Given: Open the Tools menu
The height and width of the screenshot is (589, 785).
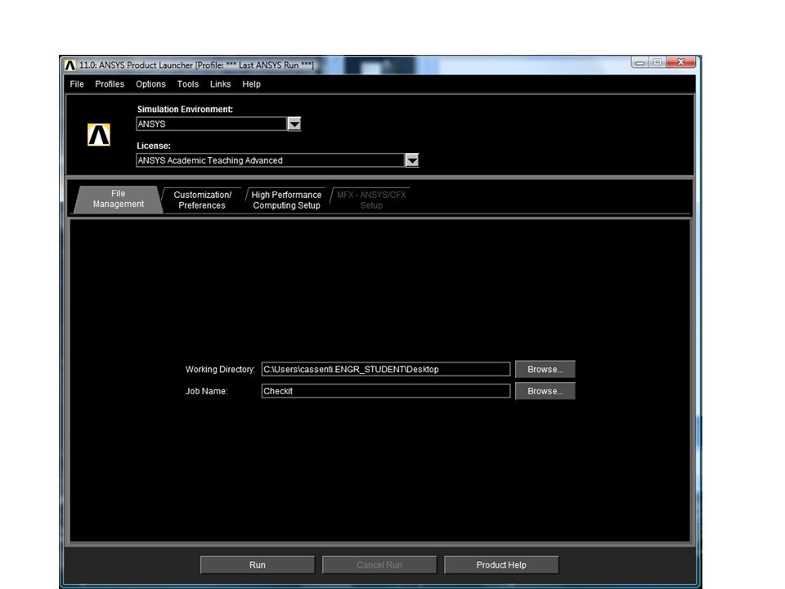Looking at the screenshot, I should pos(188,84).
